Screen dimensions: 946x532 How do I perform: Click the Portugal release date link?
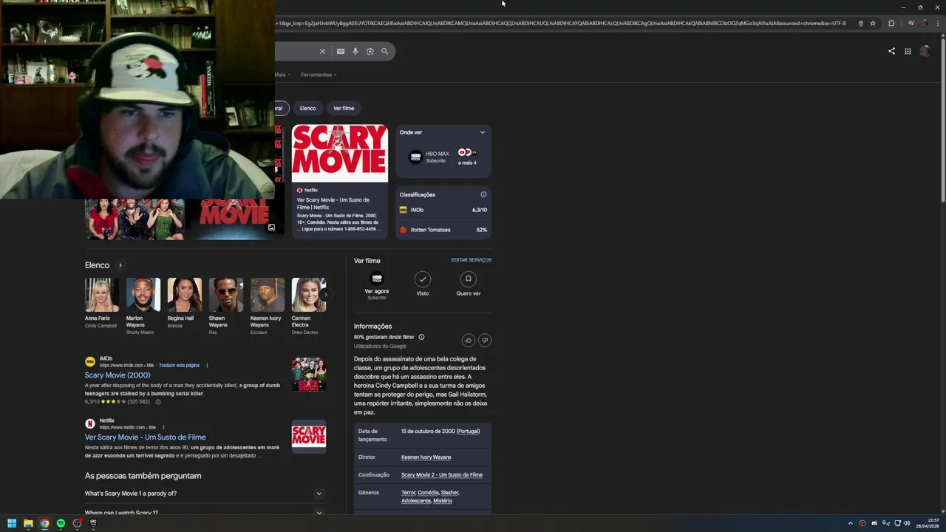coord(469,432)
